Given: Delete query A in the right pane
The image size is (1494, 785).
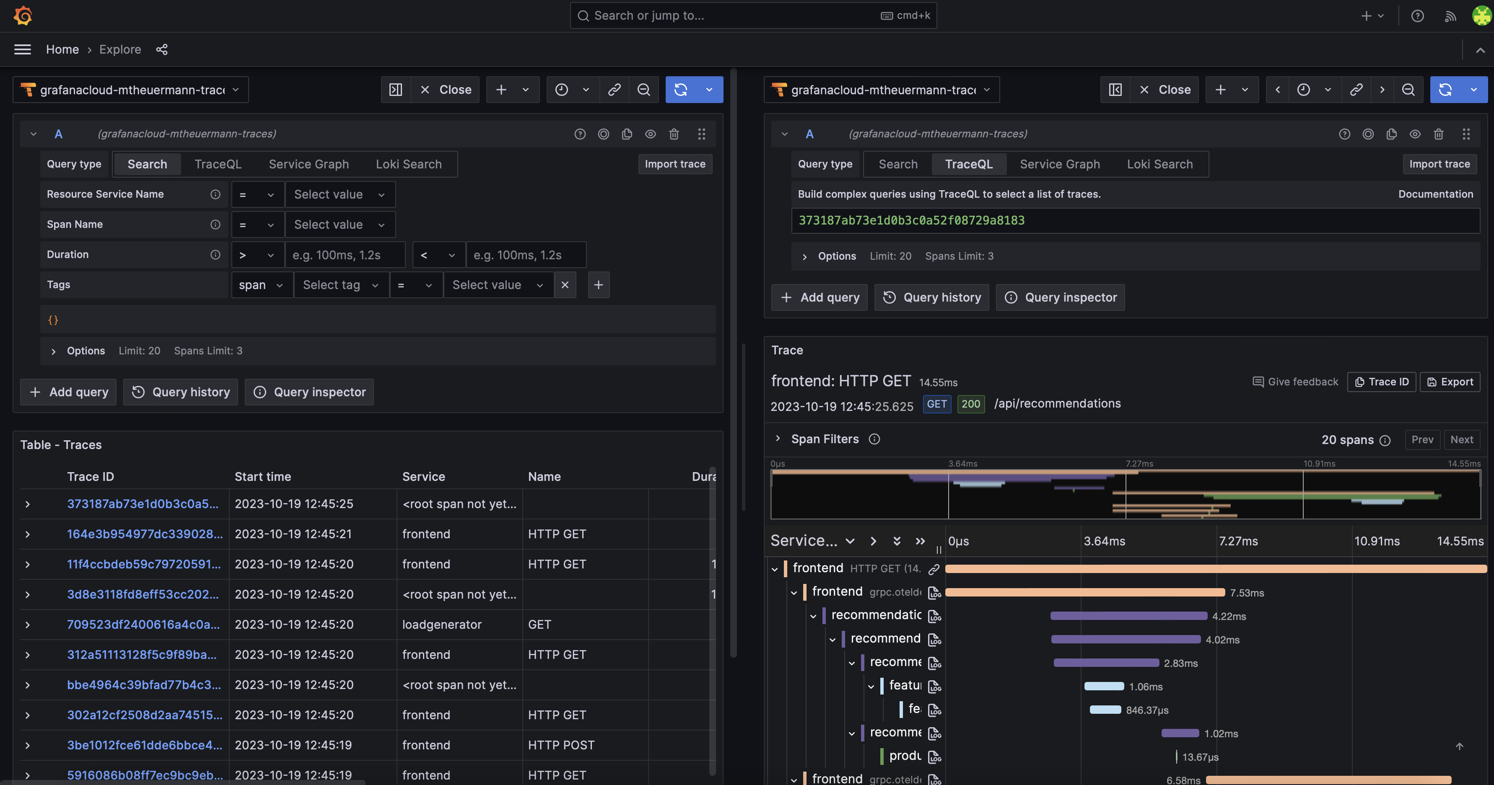Looking at the screenshot, I should click(1438, 134).
